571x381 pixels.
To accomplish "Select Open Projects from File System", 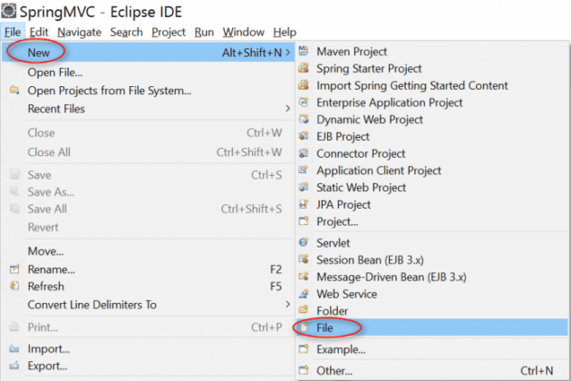I will coord(109,91).
